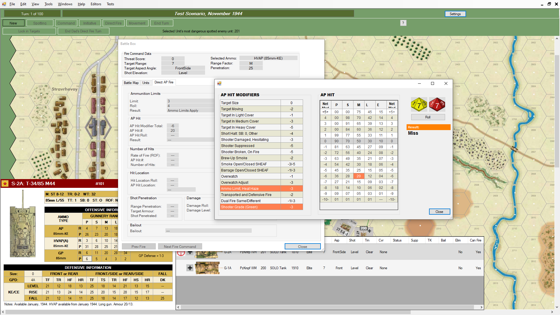Click the red target crosshair icon in unit list
This screenshot has width=560, height=315.
coord(181,253)
